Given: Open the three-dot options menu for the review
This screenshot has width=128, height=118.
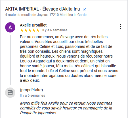Looking at the screenshot, I should click(121, 27).
